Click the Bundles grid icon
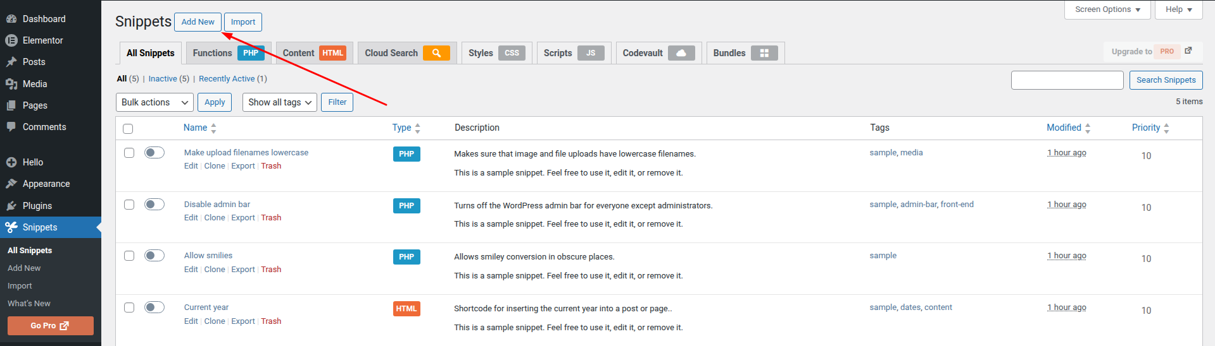 pyautogui.click(x=764, y=53)
